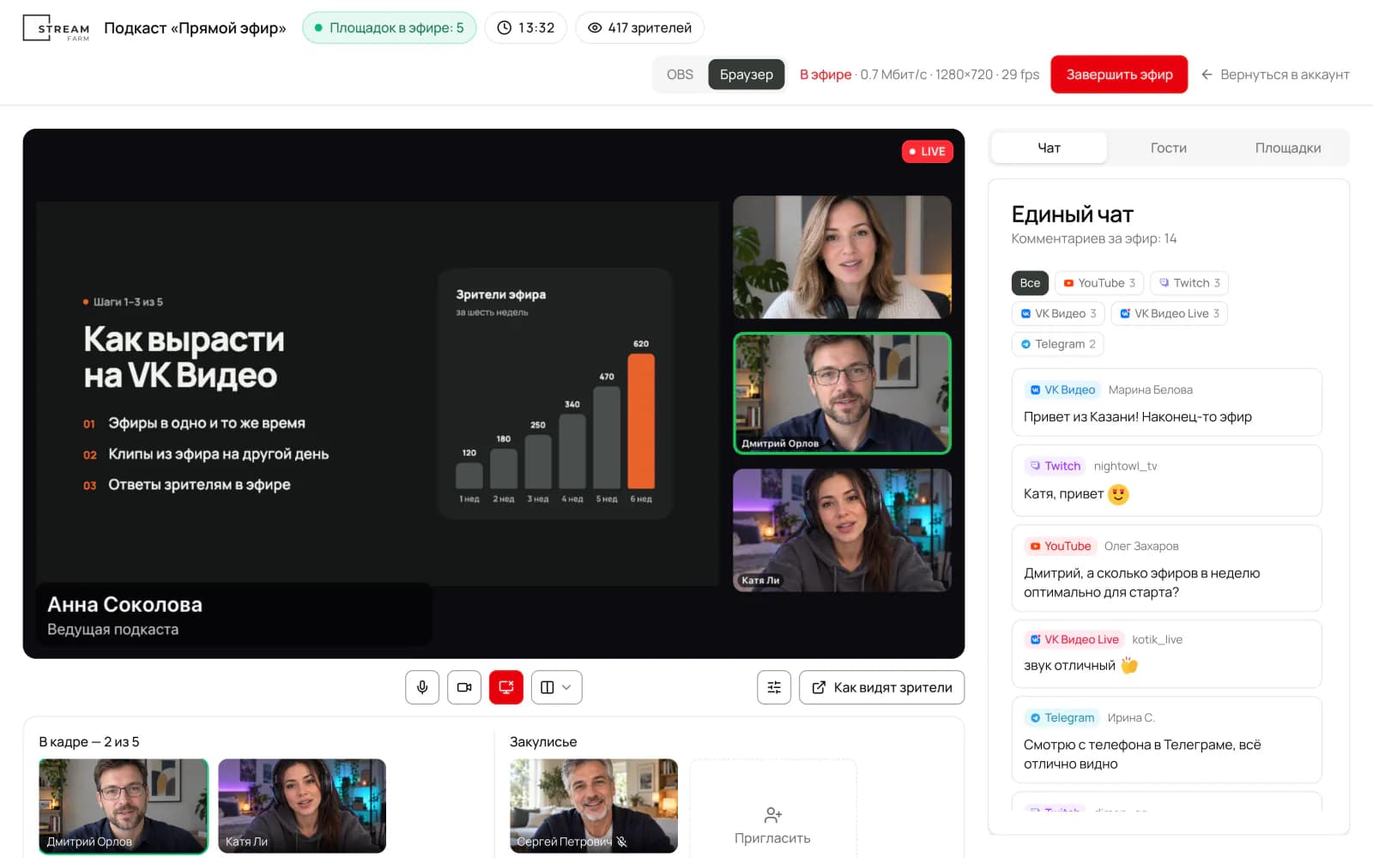Open stream settings sliders icon

coord(774,687)
